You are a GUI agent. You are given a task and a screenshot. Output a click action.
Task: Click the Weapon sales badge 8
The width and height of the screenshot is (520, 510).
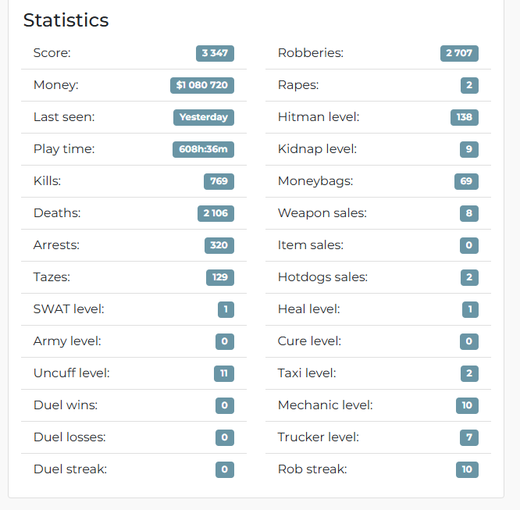pos(469,213)
